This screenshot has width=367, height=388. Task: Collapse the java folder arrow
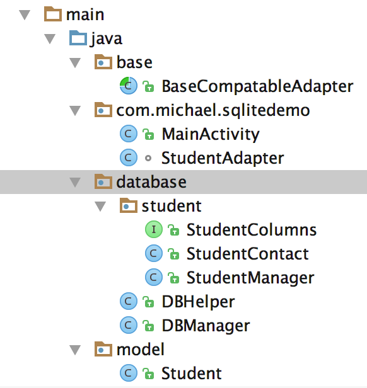[x=50, y=39]
